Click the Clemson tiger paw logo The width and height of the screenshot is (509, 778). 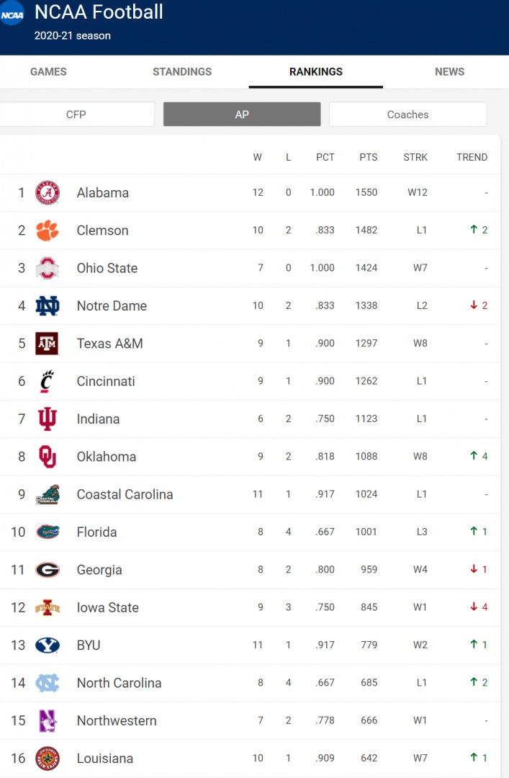(x=48, y=231)
